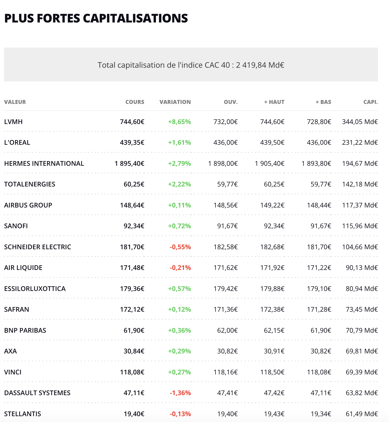The image size is (389, 422).
Task: Open SCHNEIDER ELECTRIC stock link
Action: (38, 247)
